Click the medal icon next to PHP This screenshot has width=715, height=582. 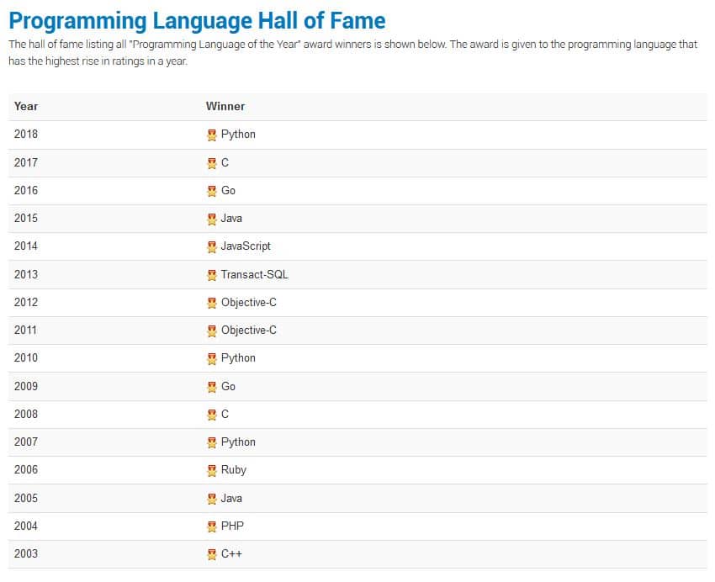tap(212, 526)
